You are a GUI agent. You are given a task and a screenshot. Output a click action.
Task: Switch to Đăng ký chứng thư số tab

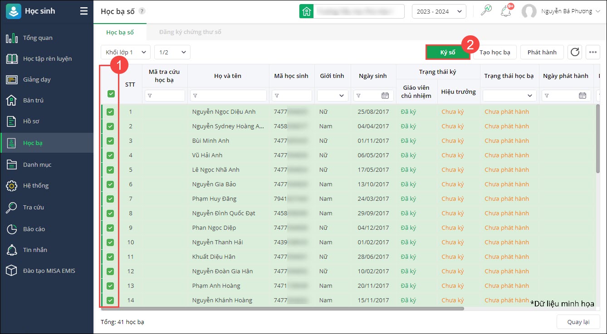coord(190,32)
